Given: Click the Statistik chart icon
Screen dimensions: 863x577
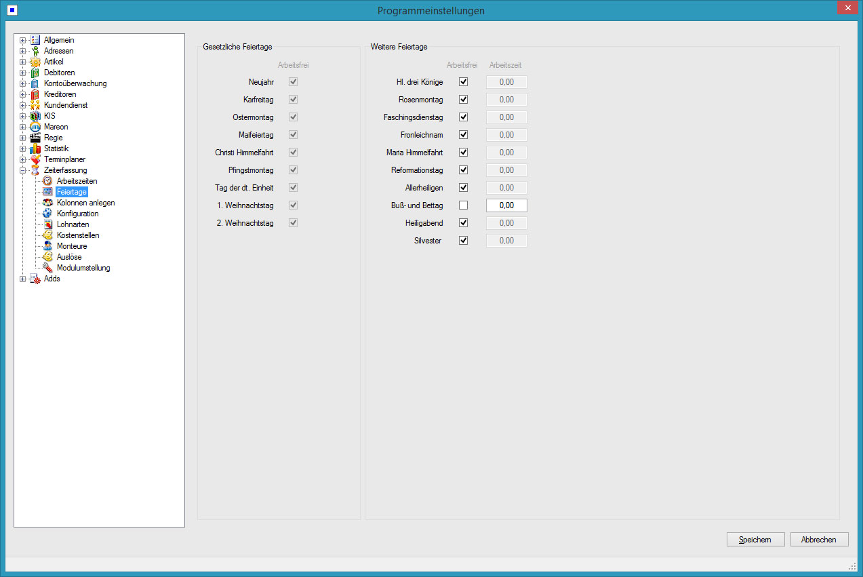Looking at the screenshot, I should 35,148.
